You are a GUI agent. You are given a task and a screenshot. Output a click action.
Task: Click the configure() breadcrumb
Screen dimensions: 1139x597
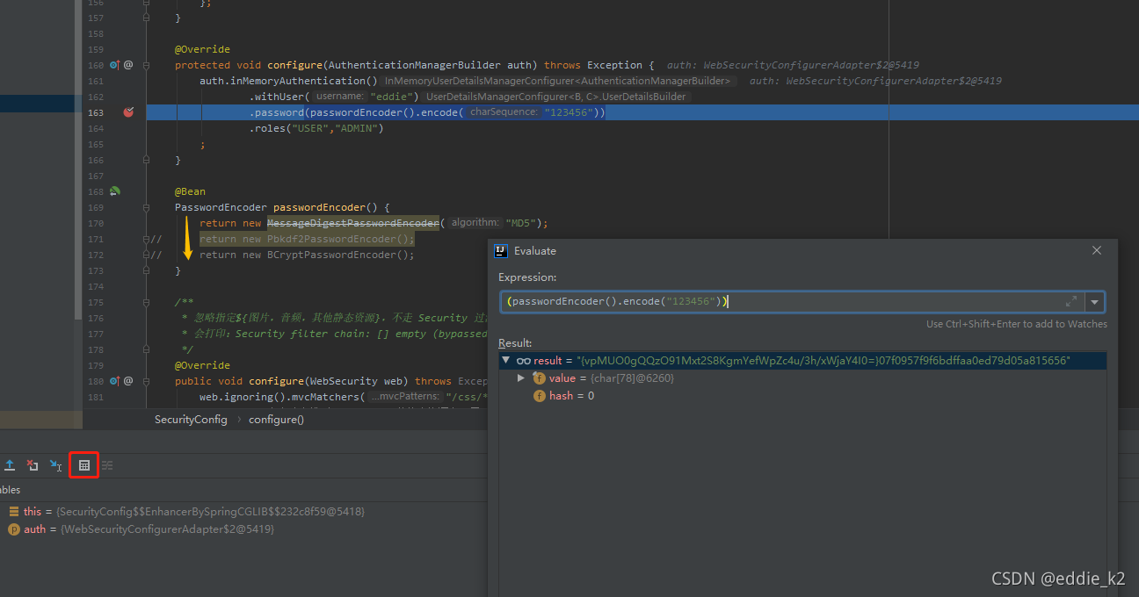tap(276, 420)
